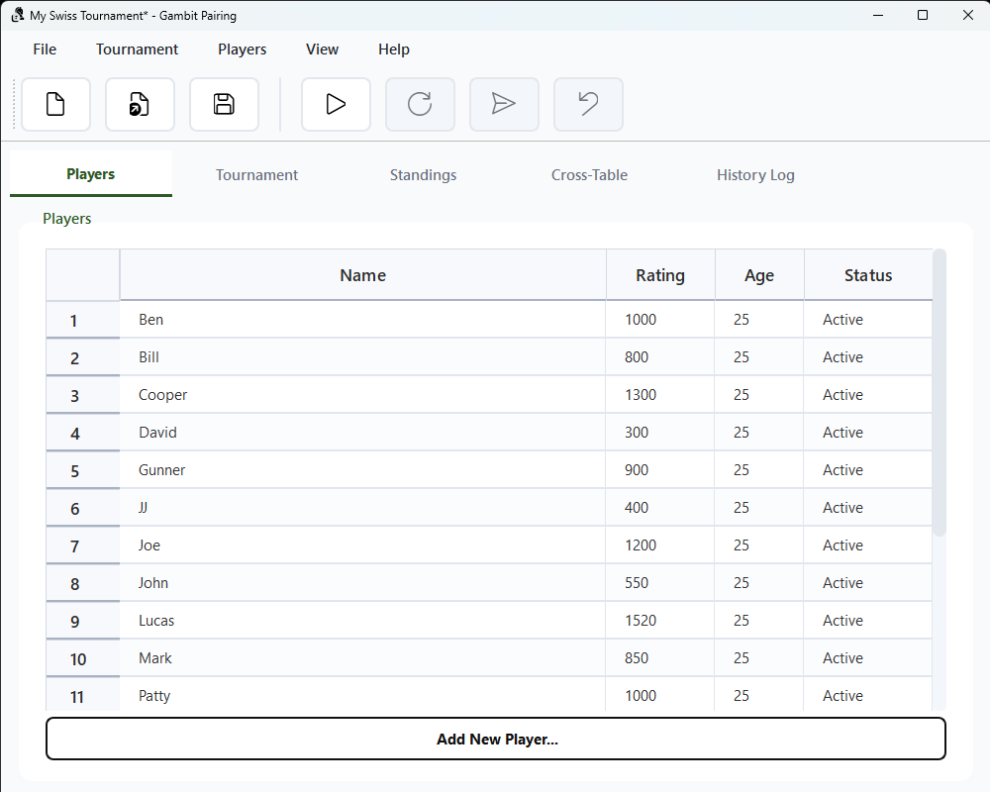Click the Gambit Pairing app icon in title bar
The image size is (990, 792).
pyautogui.click(x=18, y=15)
